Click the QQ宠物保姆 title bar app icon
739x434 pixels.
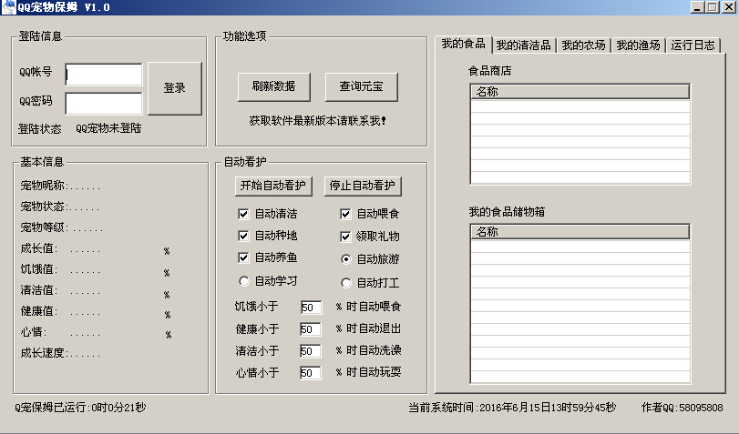[x=9, y=7]
